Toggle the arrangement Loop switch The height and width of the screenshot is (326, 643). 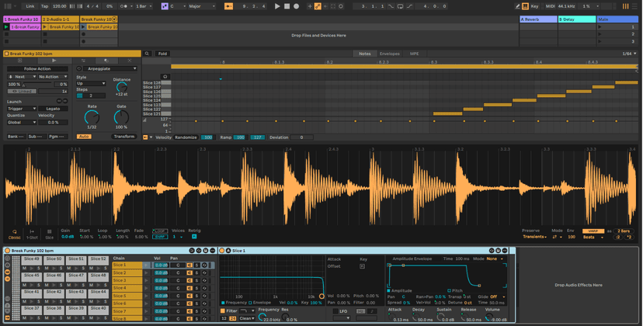click(x=400, y=6)
